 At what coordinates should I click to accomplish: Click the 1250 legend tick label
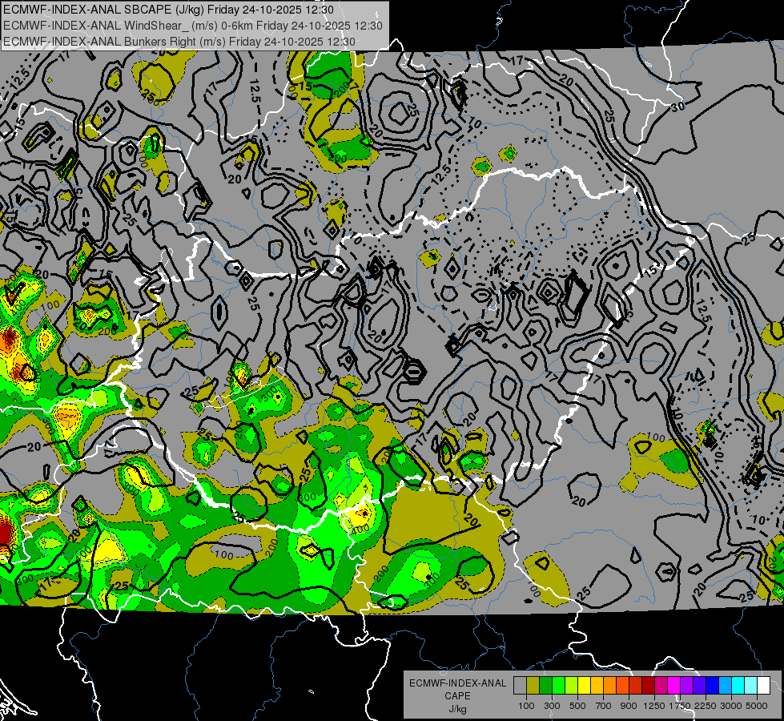point(654,706)
